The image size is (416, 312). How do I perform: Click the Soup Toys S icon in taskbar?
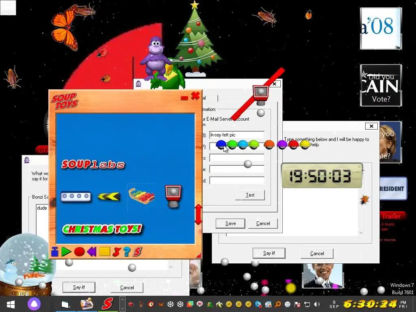point(107,304)
